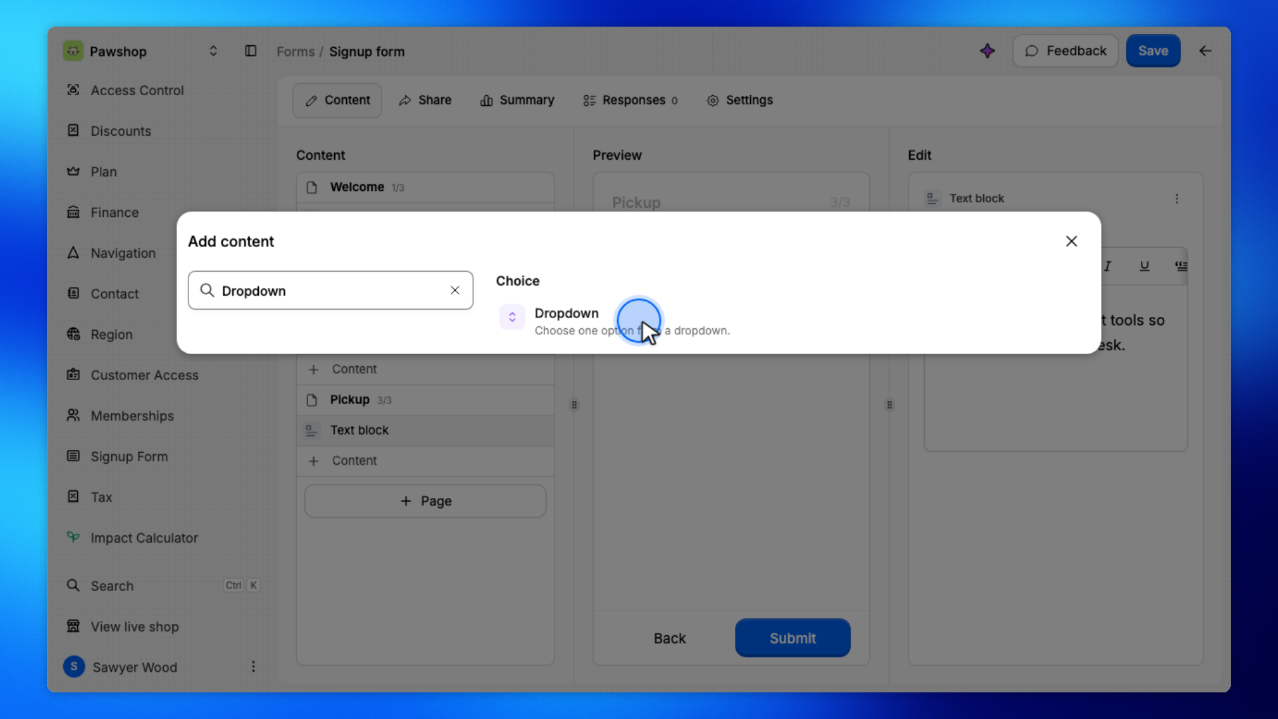Screen dimensions: 1278x719
Task: Toggle the sidebar collapse icon
Action: 250,51
